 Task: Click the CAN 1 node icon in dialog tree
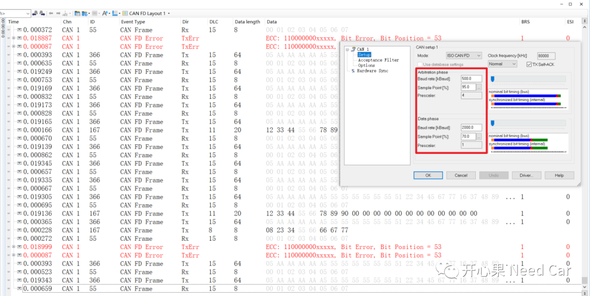click(x=353, y=49)
